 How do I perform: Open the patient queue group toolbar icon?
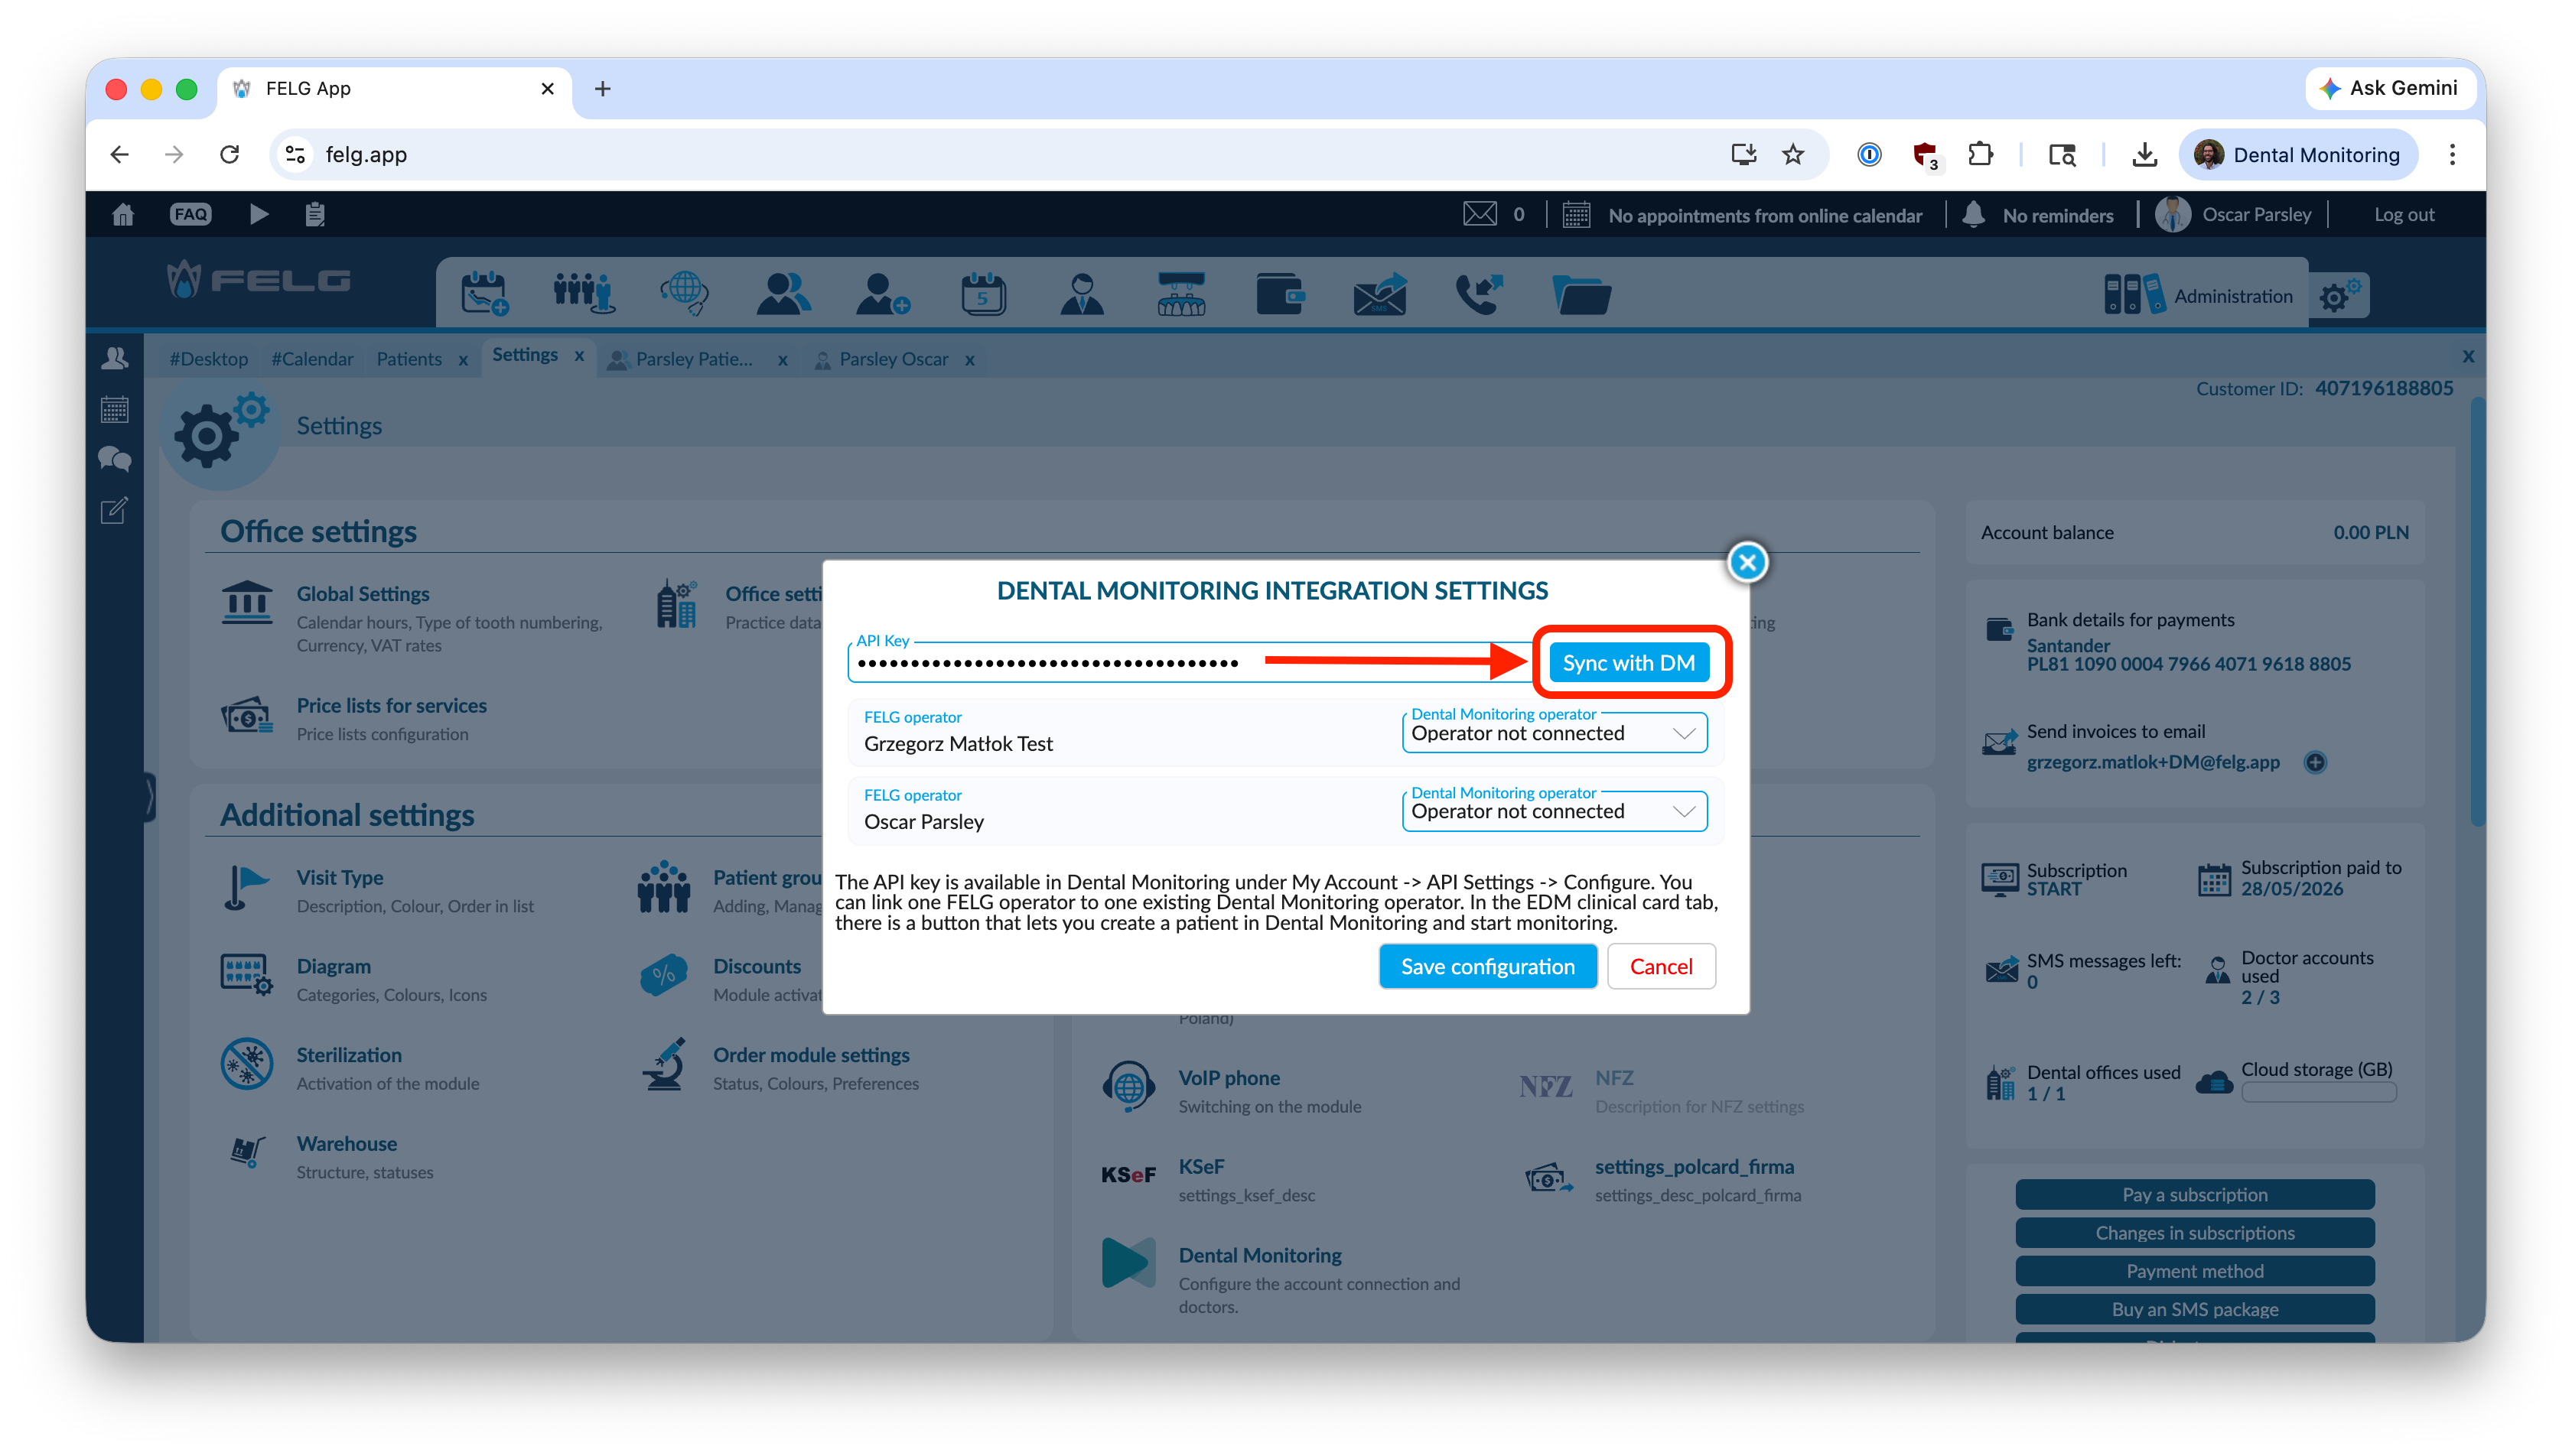click(x=584, y=294)
